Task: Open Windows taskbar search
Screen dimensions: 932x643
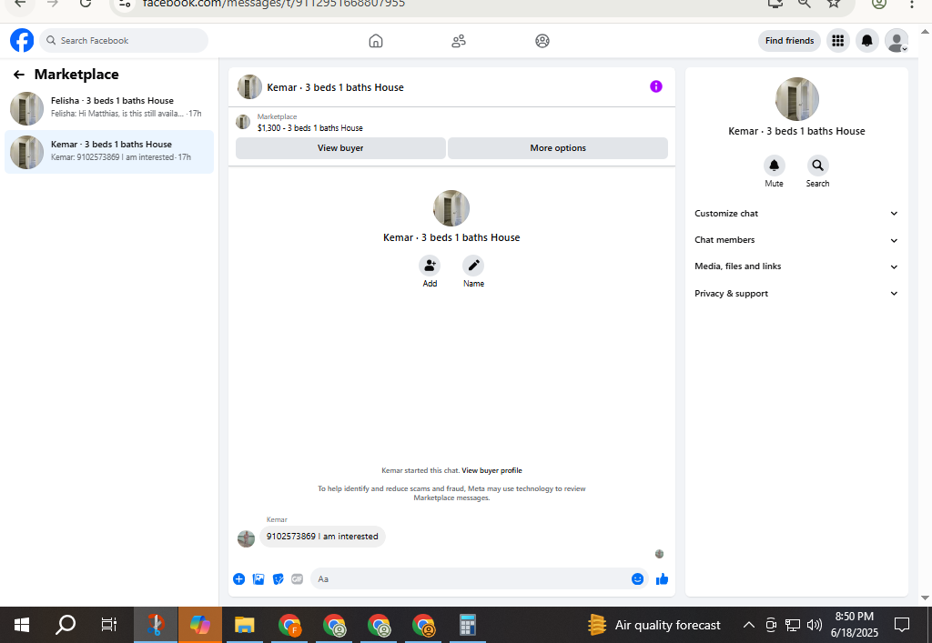Action: coord(66,625)
